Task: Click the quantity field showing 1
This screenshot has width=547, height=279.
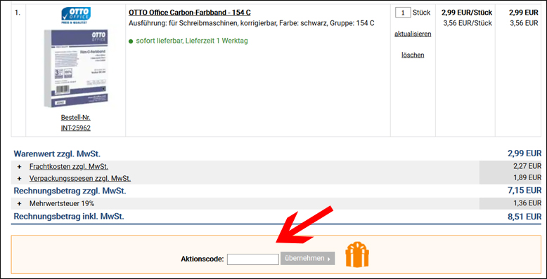Action: coord(403,13)
